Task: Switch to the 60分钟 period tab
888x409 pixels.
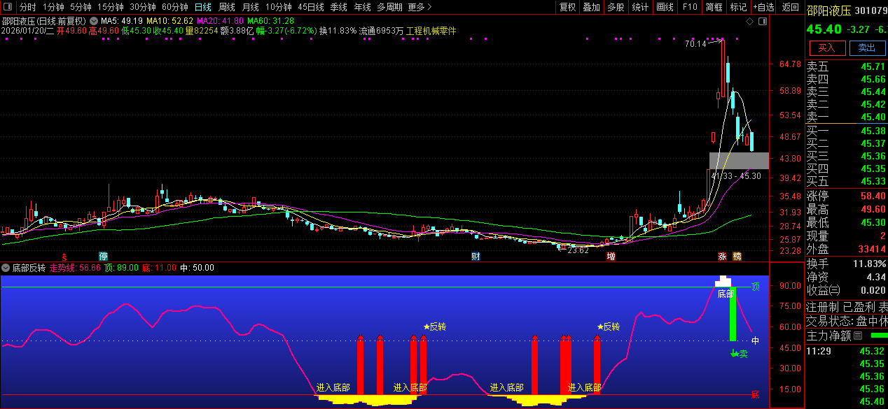Action: [x=175, y=7]
